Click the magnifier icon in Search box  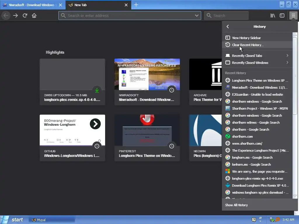pyautogui.click(x=209, y=15)
